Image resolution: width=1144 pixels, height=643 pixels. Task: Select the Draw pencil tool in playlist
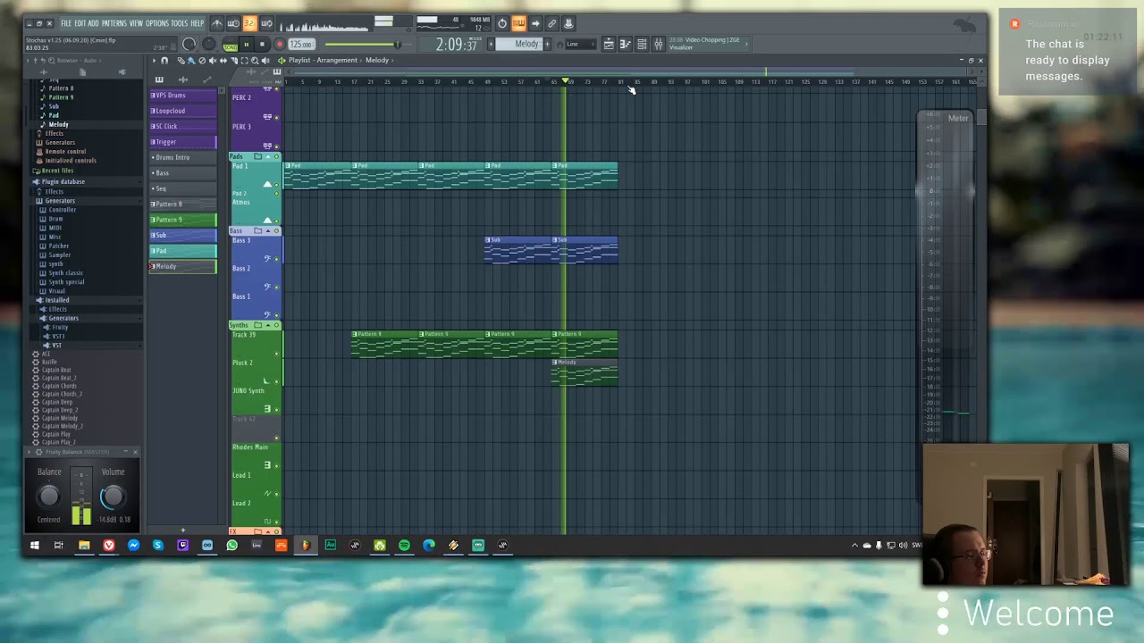click(x=181, y=61)
